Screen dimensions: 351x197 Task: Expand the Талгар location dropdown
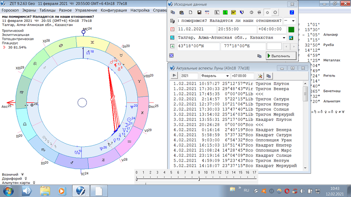(x=284, y=38)
